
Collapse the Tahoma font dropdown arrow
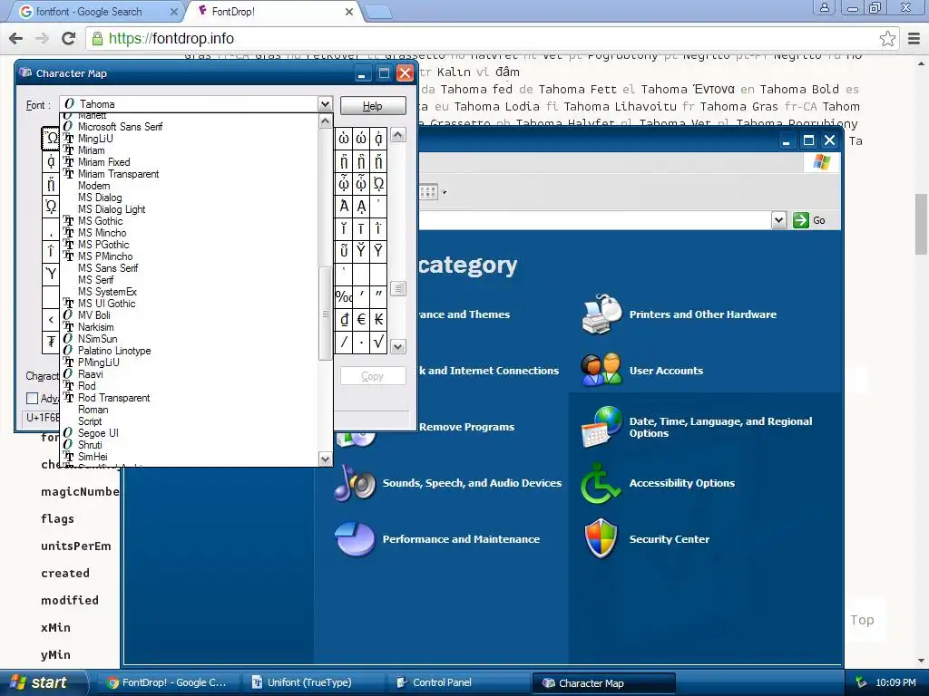click(x=325, y=104)
